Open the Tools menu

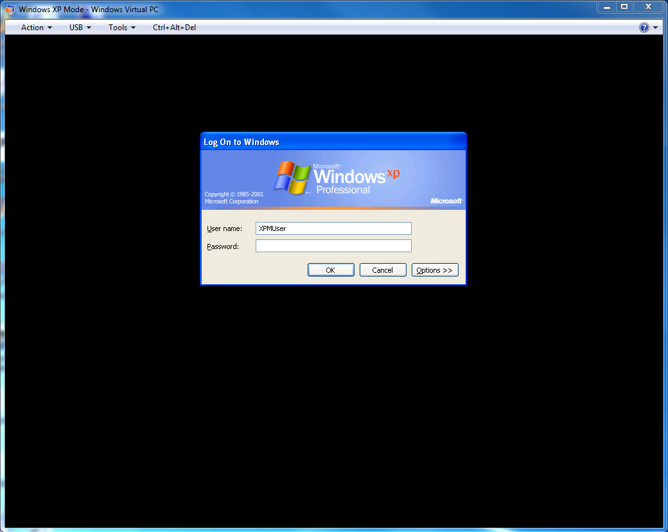[118, 27]
